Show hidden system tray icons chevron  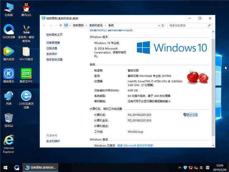click(179, 167)
